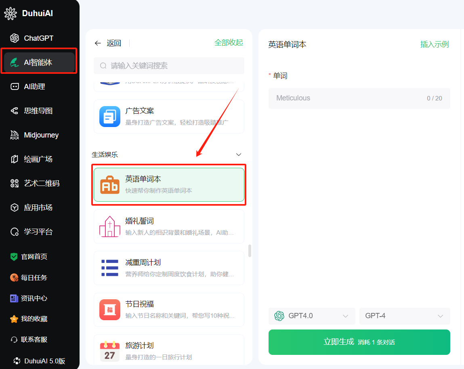Click 全部收起 to collapse all categories
The height and width of the screenshot is (369, 464).
tap(229, 42)
